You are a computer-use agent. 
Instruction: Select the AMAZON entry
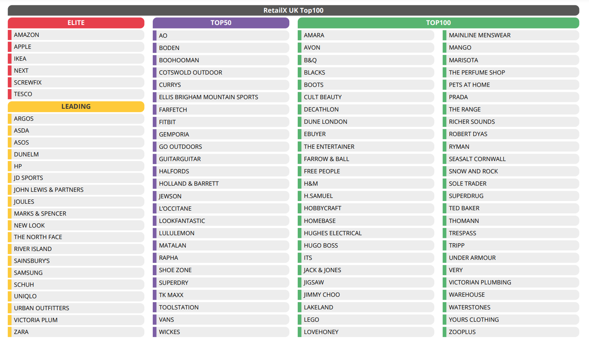click(27, 35)
